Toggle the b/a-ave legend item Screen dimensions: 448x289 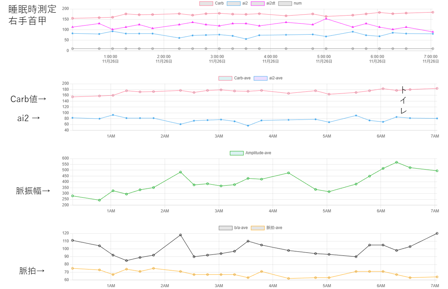225,228
